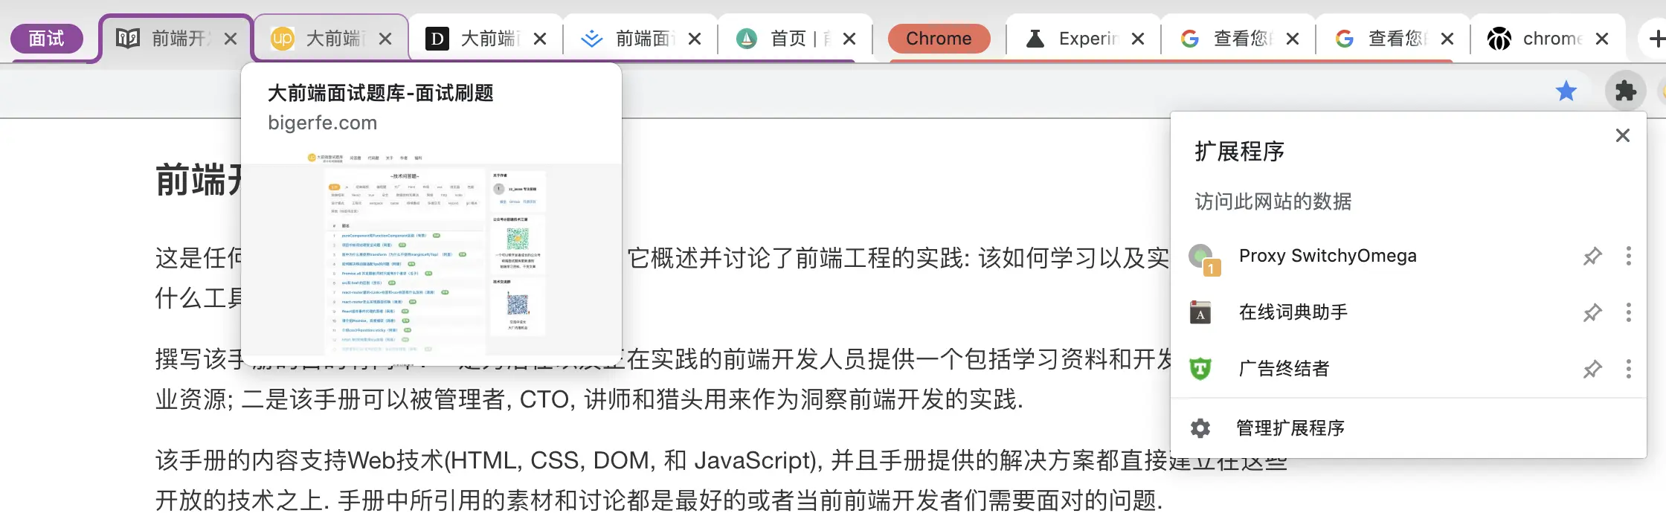Open 在线词典助手 extension

[x=1293, y=312]
